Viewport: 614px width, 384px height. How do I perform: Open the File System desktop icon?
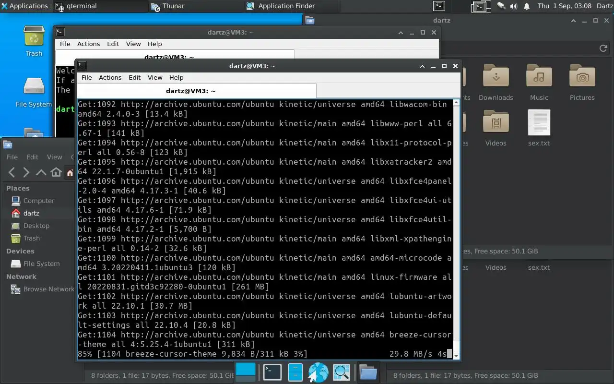pos(34,92)
